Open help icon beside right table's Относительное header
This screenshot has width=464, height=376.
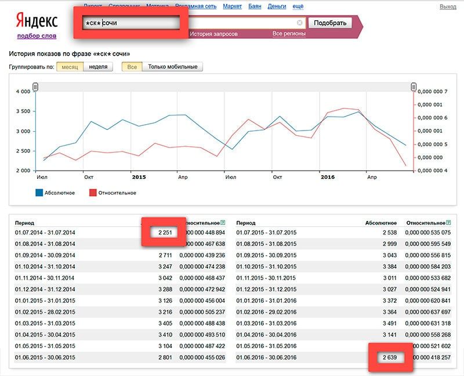(x=448, y=223)
